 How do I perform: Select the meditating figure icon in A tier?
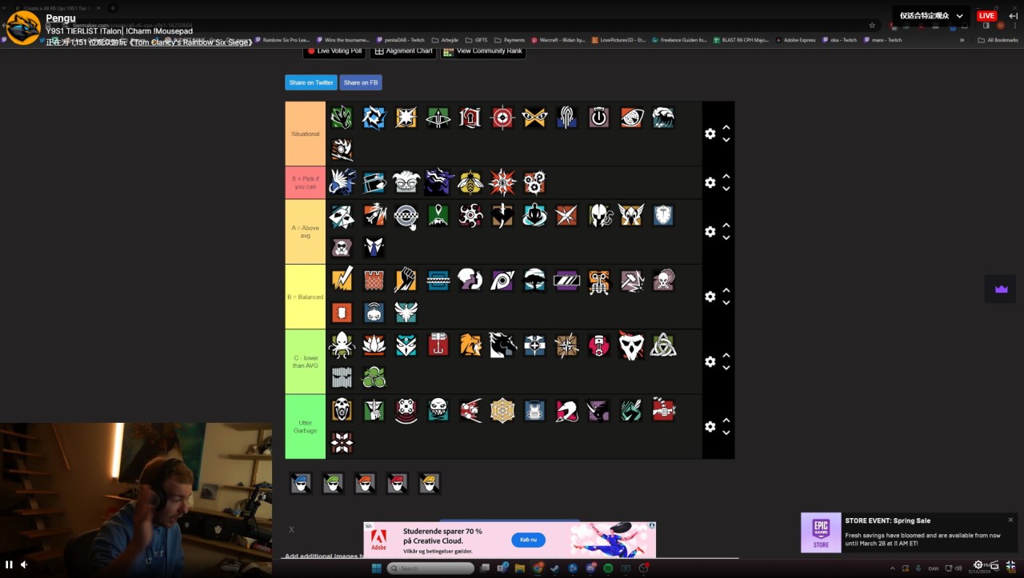535,215
